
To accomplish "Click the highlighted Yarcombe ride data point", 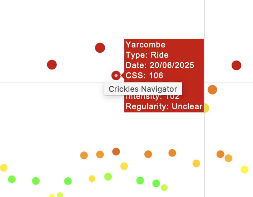I will (116, 75).
